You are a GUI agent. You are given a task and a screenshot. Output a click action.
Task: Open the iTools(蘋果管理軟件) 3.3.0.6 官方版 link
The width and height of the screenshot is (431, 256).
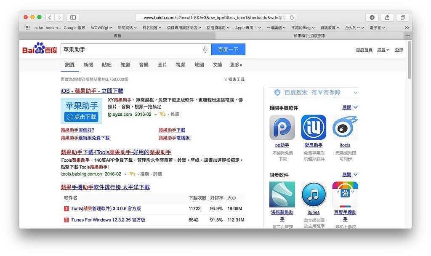coord(106,208)
